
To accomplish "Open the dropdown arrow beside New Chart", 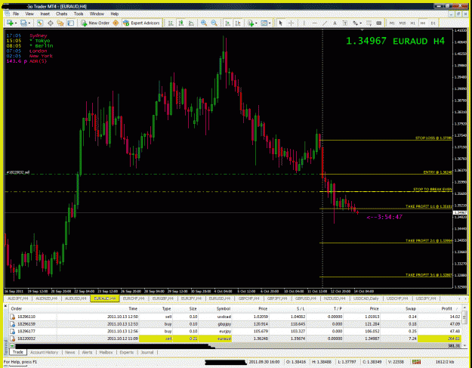I will [15, 23].
